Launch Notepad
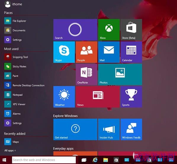 coord(13,95)
